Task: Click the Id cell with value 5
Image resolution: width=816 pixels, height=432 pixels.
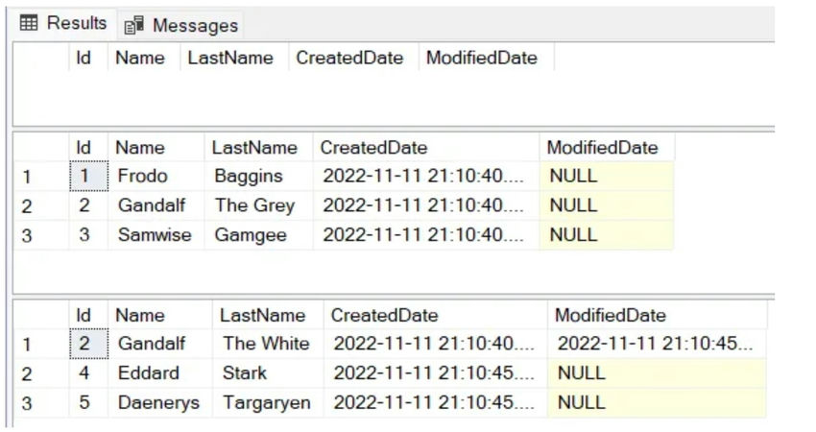Action: tap(84, 402)
